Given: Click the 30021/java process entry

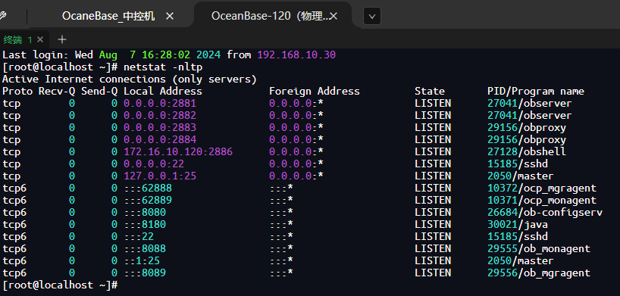Looking at the screenshot, I should point(518,225).
